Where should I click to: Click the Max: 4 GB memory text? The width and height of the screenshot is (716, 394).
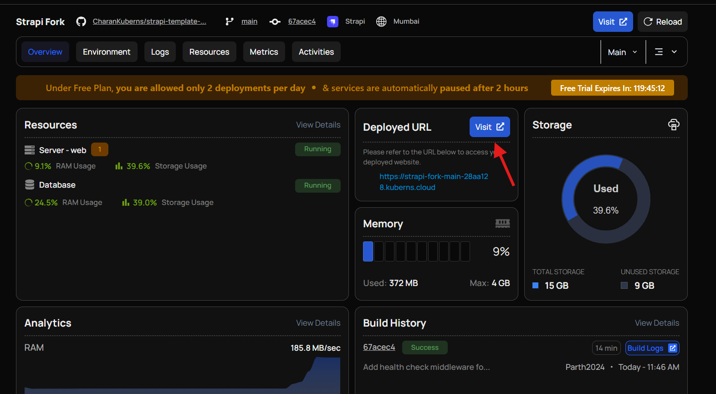point(490,283)
